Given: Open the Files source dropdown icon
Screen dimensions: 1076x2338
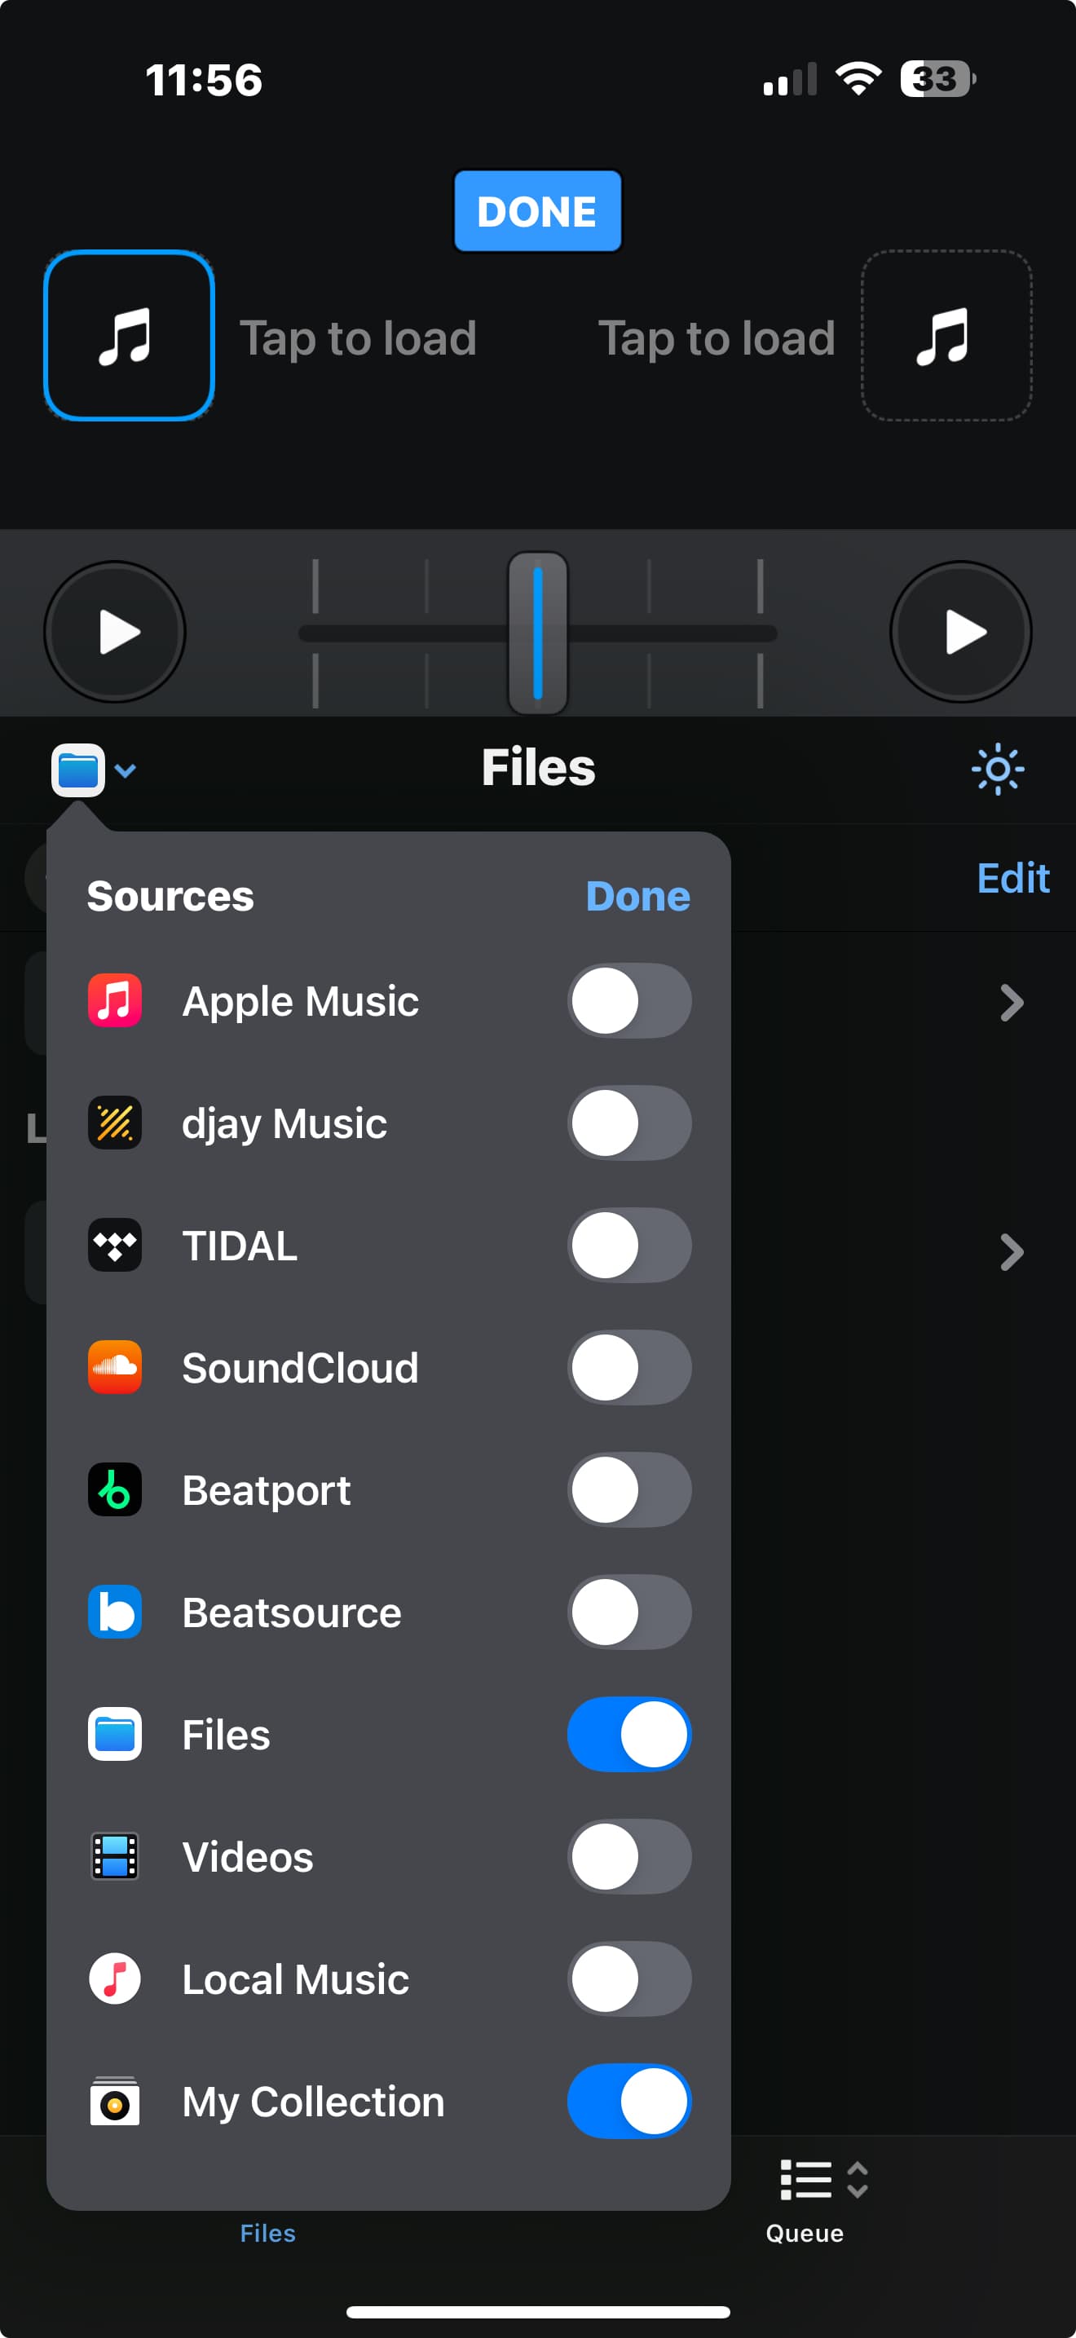Looking at the screenshot, I should 94,770.
